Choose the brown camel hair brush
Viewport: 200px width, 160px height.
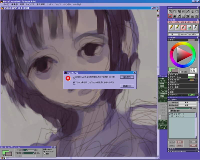183,27
